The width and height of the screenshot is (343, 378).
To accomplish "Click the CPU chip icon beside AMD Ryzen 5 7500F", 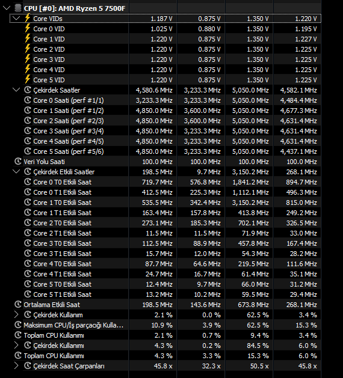I will (x=18, y=8).
